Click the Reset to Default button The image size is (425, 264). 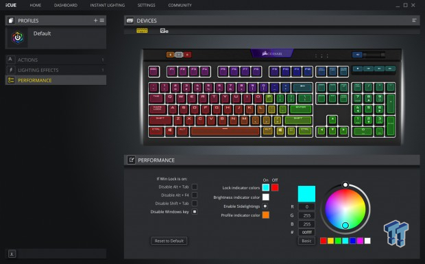click(169, 241)
